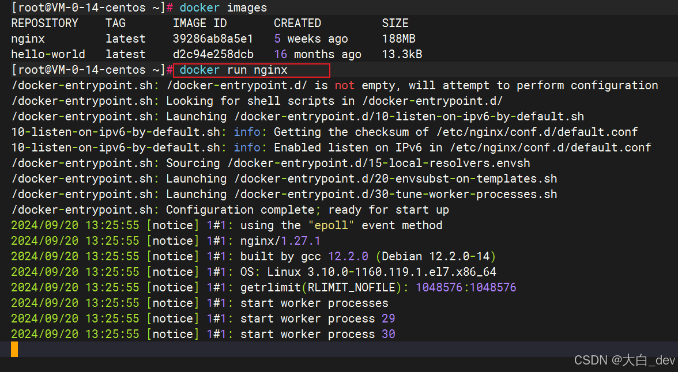Select the TAG column header
678x372 pixels.
[115, 24]
